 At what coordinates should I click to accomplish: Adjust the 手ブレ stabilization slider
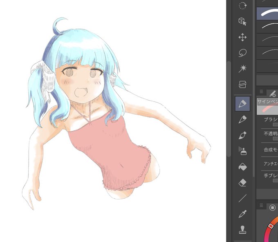275,181
